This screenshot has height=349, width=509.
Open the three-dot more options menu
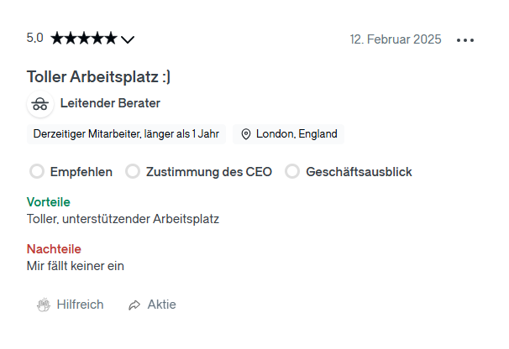465,40
